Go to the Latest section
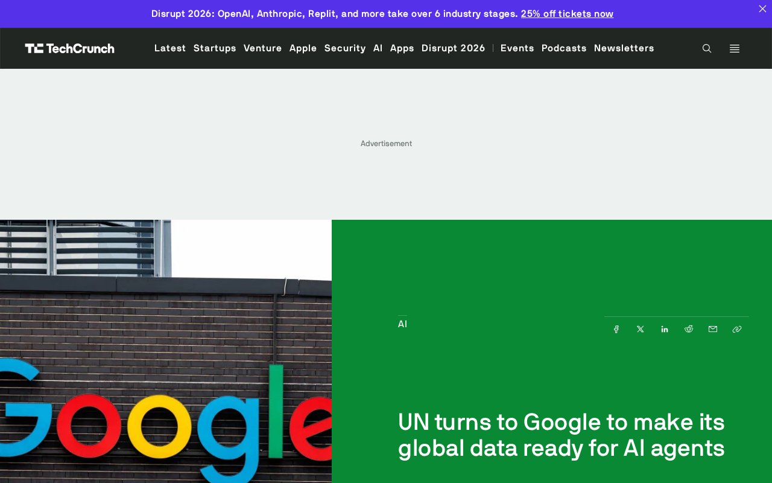772x483 pixels. click(170, 48)
